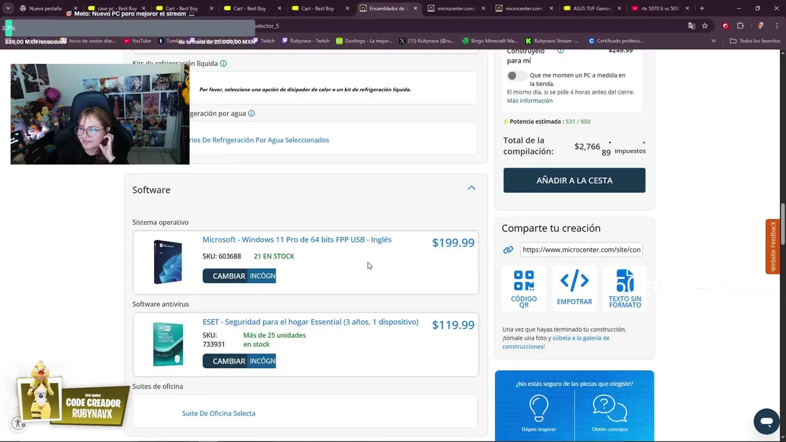Click the red extension icon in the toolbar
Screen dimensions: 786x442
point(725,26)
